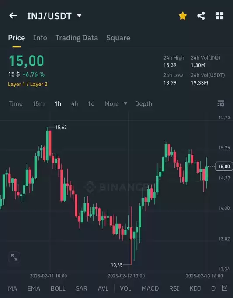The height and width of the screenshot is (298, 233).
Task: Open indicator settings chart icon
Action: [x=224, y=288]
